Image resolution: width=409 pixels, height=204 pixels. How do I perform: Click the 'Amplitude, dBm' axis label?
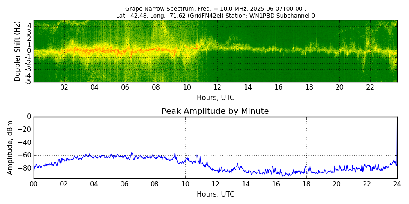11,147
